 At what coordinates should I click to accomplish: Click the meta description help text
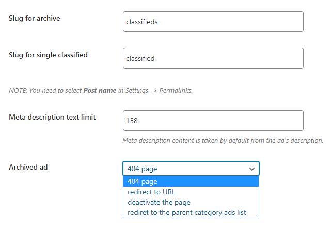223,141
